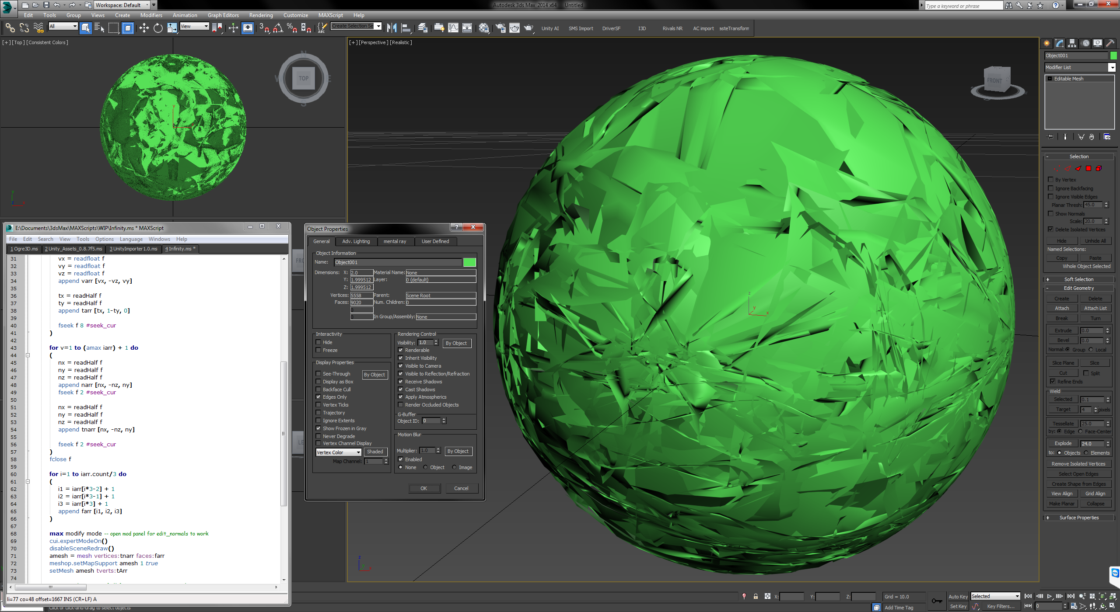This screenshot has width=1120, height=612.
Task: Uncheck Cast Shadows option
Action: (400, 389)
